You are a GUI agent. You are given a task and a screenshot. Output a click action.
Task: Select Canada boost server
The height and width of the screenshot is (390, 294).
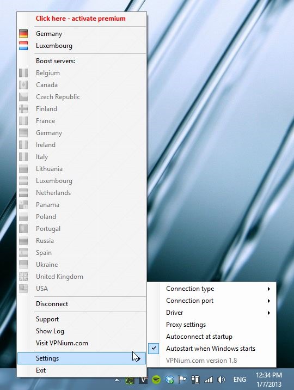coord(82,85)
